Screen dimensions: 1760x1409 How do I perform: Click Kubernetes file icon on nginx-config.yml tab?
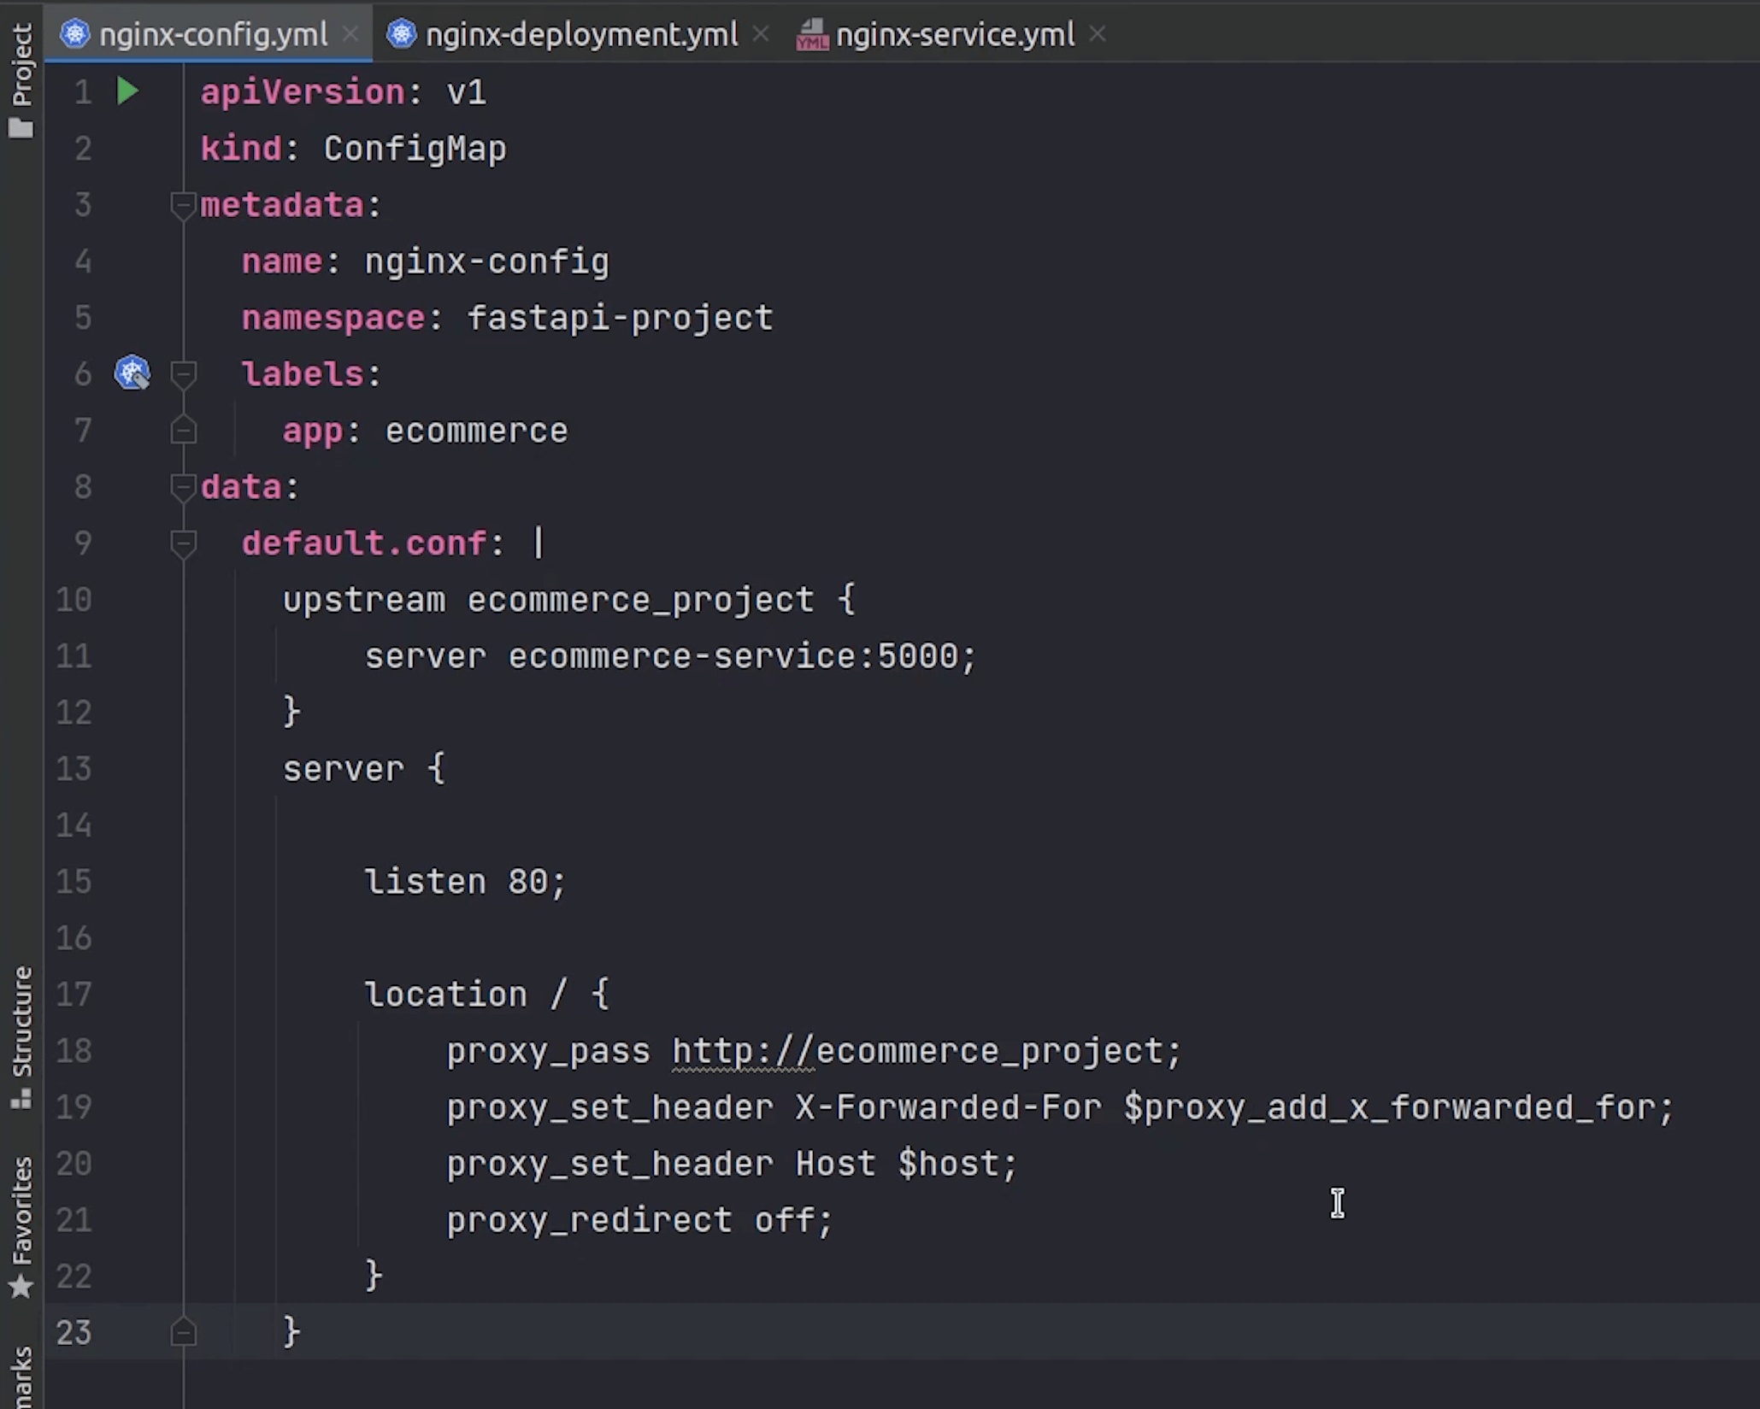pyautogui.click(x=75, y=34)
